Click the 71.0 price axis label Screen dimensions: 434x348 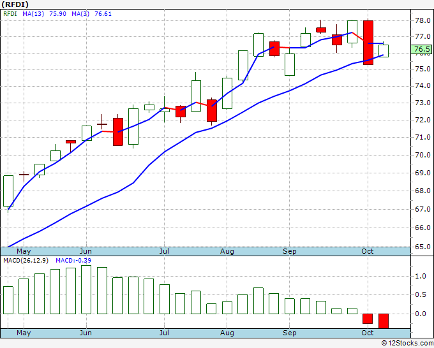tap(423, 137)
